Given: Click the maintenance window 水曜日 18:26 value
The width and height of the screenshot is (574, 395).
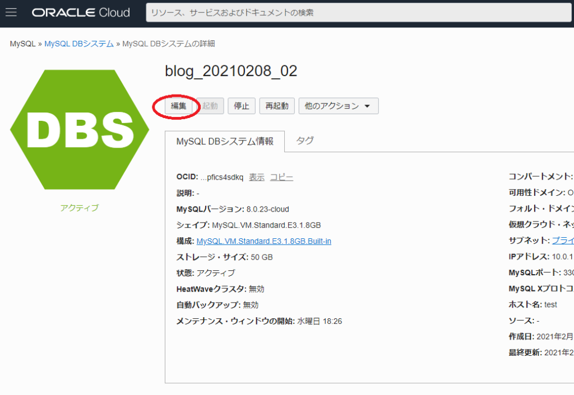Looking at the screenshot, I should 320,321.
